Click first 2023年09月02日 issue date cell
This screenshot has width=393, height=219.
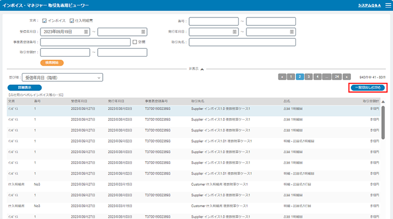coord(120,142)
